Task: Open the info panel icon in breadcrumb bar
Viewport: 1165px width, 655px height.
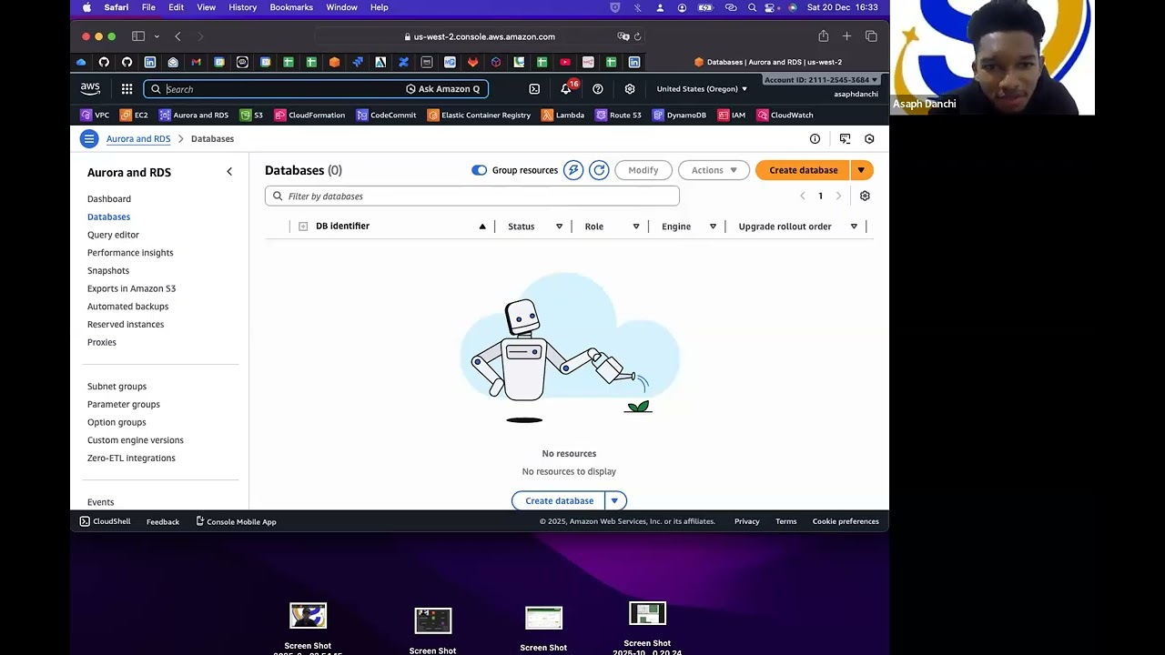Action: pyautogui.click(x=815, y=139)
